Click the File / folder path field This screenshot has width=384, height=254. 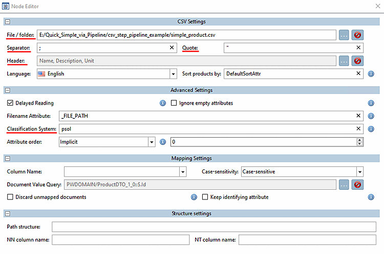186,35
